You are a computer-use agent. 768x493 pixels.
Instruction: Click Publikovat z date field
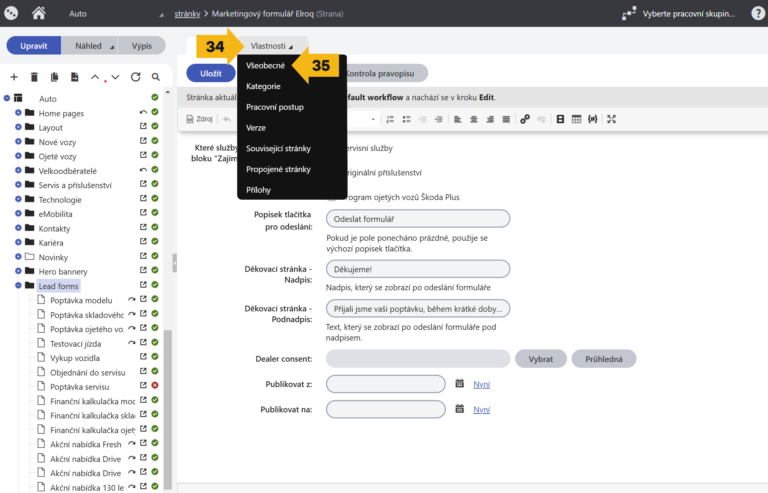[x=386, y=384]
